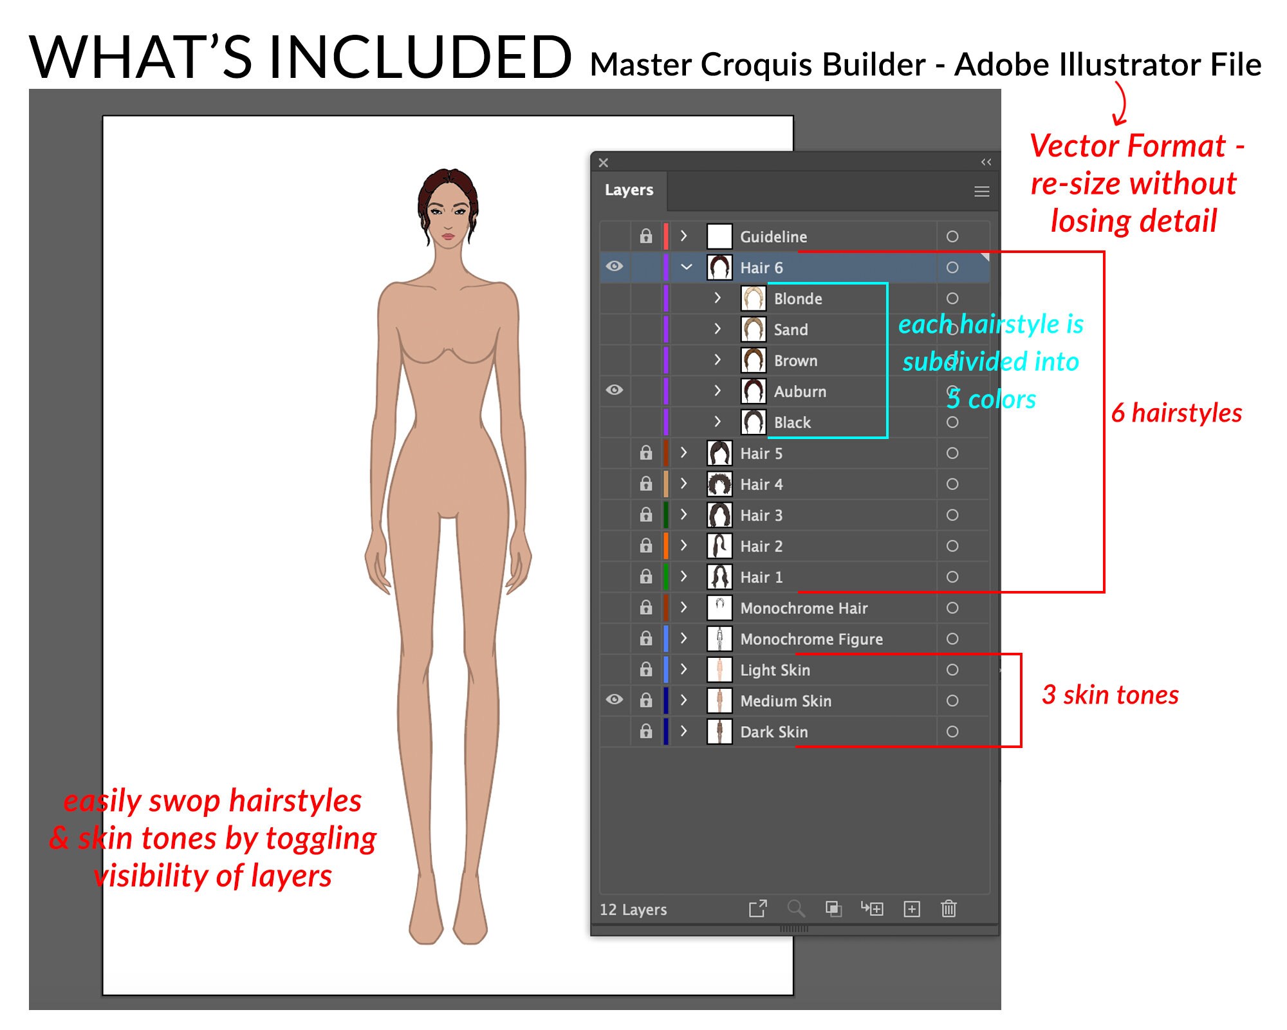Click the Delete Selection trash icon

[949, 908]
